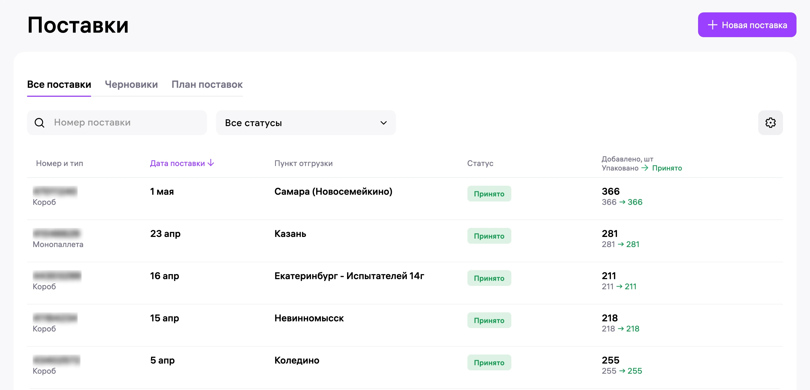Screen dimensions: 810x390
Task: Click the Принято badge in Екатеринбург row
Action: point(489,278)
